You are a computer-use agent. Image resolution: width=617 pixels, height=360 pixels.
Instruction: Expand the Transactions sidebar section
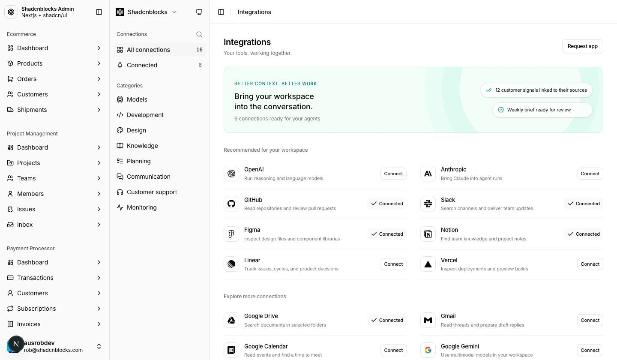(55, 278)
